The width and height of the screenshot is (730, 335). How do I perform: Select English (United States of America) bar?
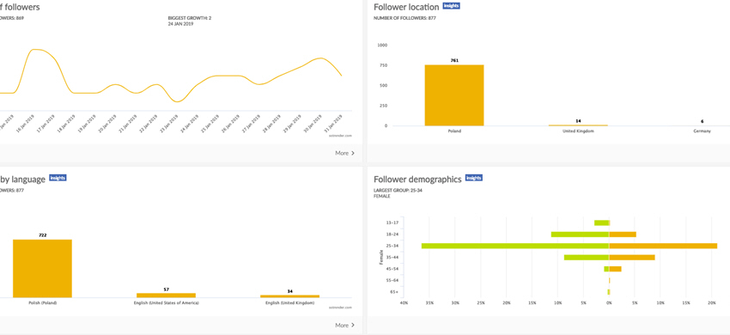click(167, 295)
